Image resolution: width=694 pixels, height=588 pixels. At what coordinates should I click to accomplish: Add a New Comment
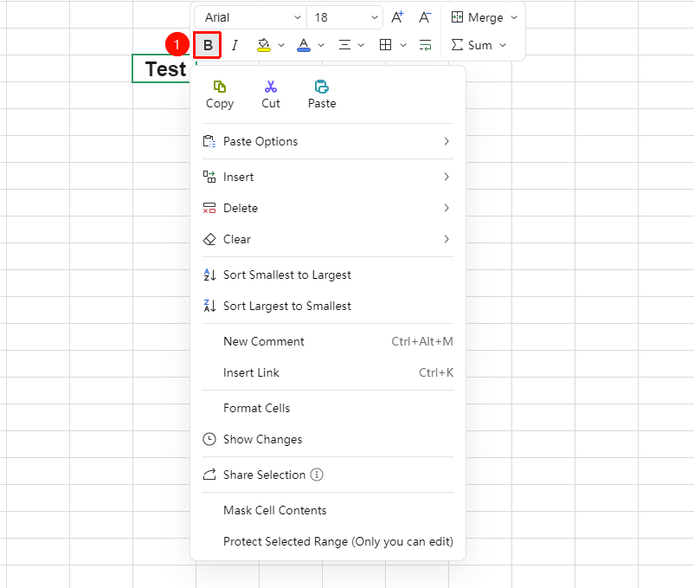click(x=328, y=341)
